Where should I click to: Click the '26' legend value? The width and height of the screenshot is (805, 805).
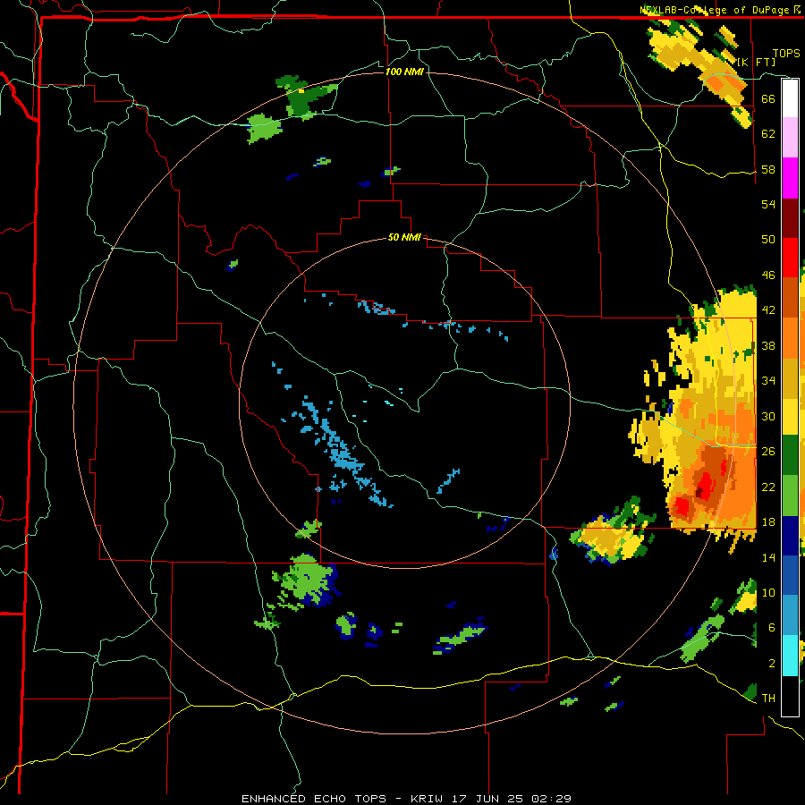[x=768, y=452]
